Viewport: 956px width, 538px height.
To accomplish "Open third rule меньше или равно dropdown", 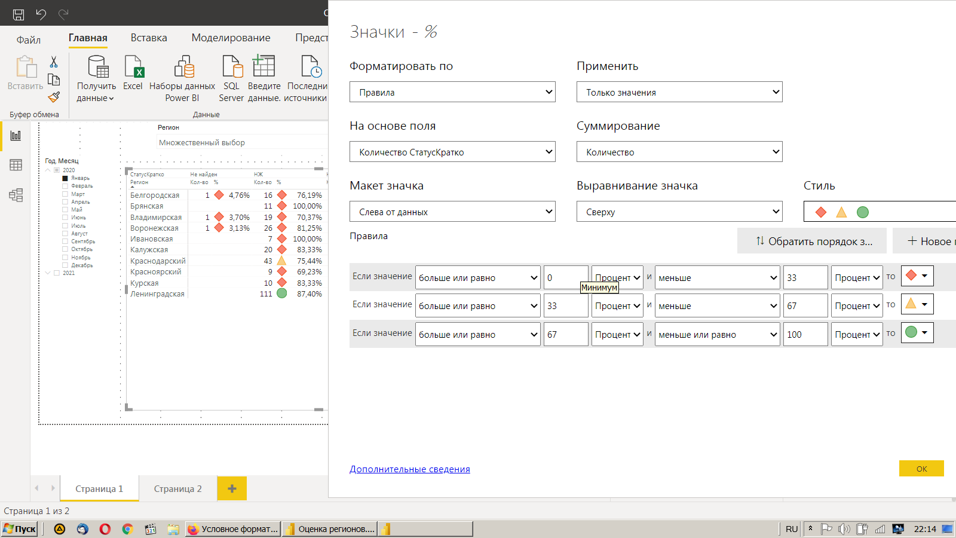I will click(x=718, y=334).
